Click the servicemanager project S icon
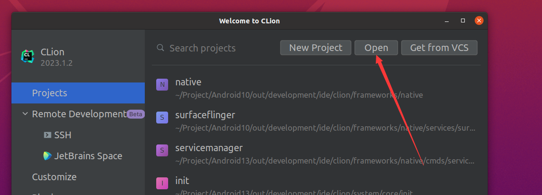Viewport: 542px width, 195px height. [162, 150]
